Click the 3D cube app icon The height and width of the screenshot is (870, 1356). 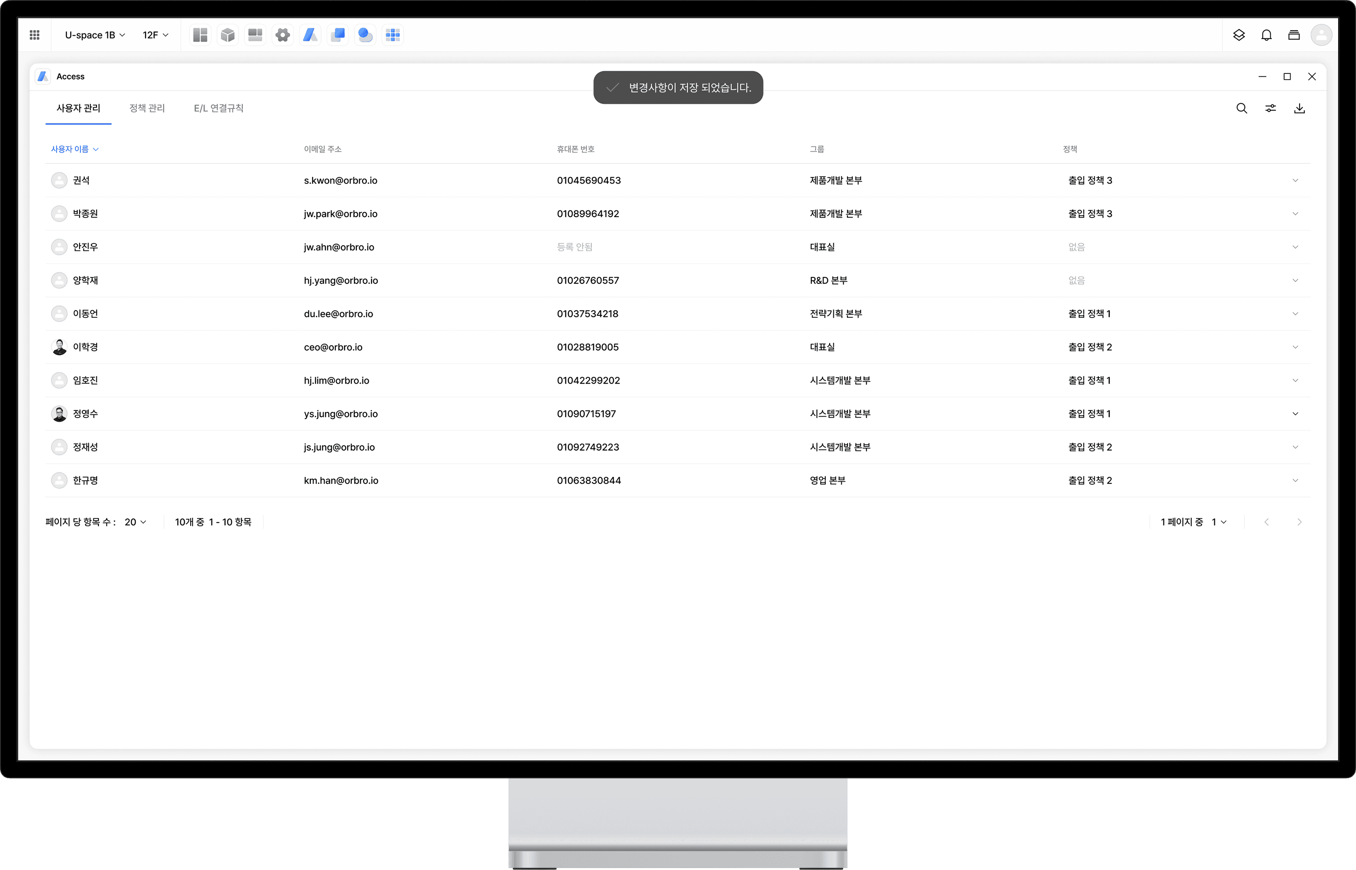228,35
